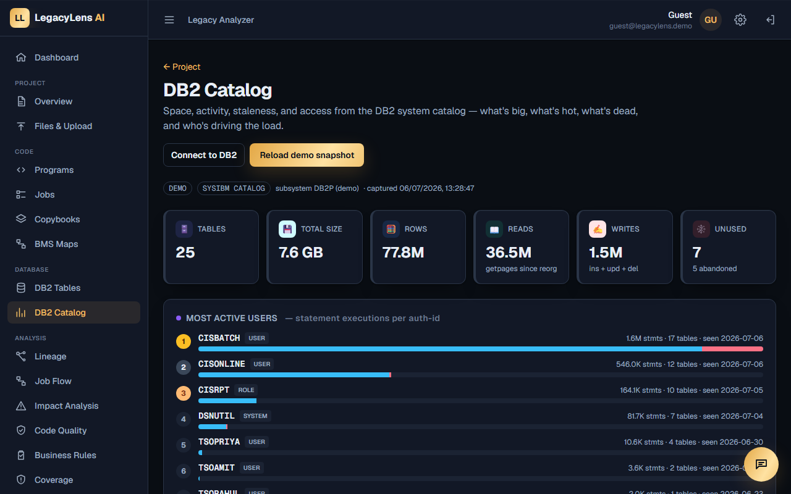Click the Dashboard home icon
Image resolution: width=791 pixels, height=494 pixels.
coord(21,57)
